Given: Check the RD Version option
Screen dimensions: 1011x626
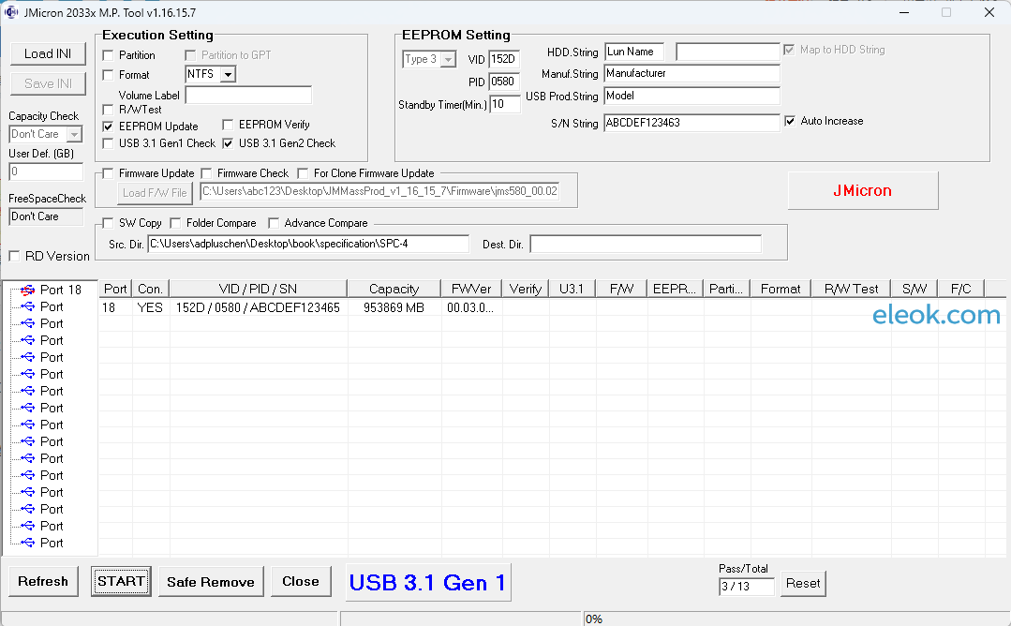Looking at the screenshot, I should coord(14,256).
